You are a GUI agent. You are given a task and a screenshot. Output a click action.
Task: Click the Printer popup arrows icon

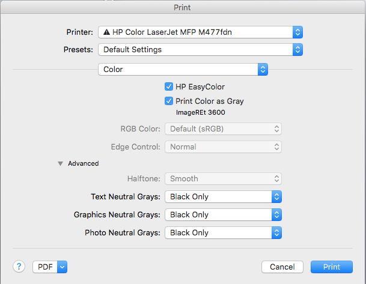click(297, 32)
